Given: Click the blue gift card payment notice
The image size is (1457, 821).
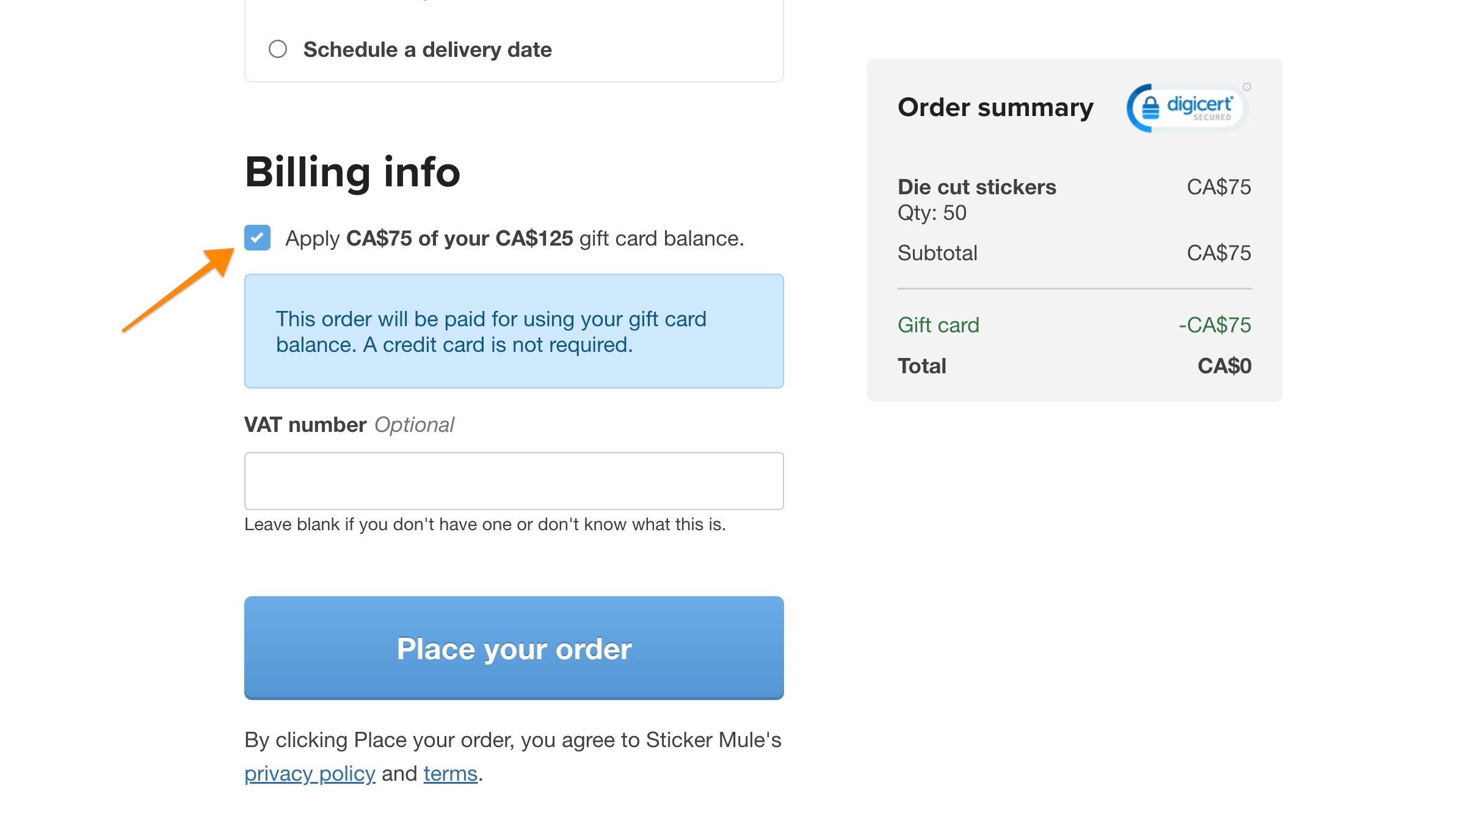Looking at the screenshot, I should pyautogui.click(x=513, y=331).
